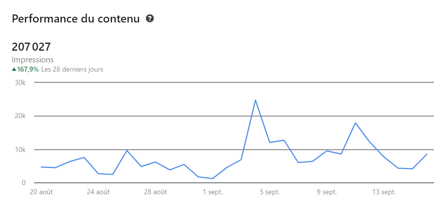Click the green upward triangle growth indicator
The width and height of the screenshot is (445, 206).
pyautogui.click(x=14, y=69)
